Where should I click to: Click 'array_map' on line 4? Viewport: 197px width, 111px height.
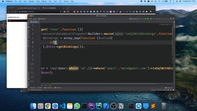click(71, 38)
